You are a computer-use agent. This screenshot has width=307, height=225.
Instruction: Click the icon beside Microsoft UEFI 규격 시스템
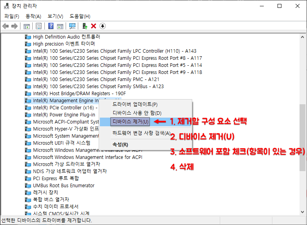click(28, 143)
